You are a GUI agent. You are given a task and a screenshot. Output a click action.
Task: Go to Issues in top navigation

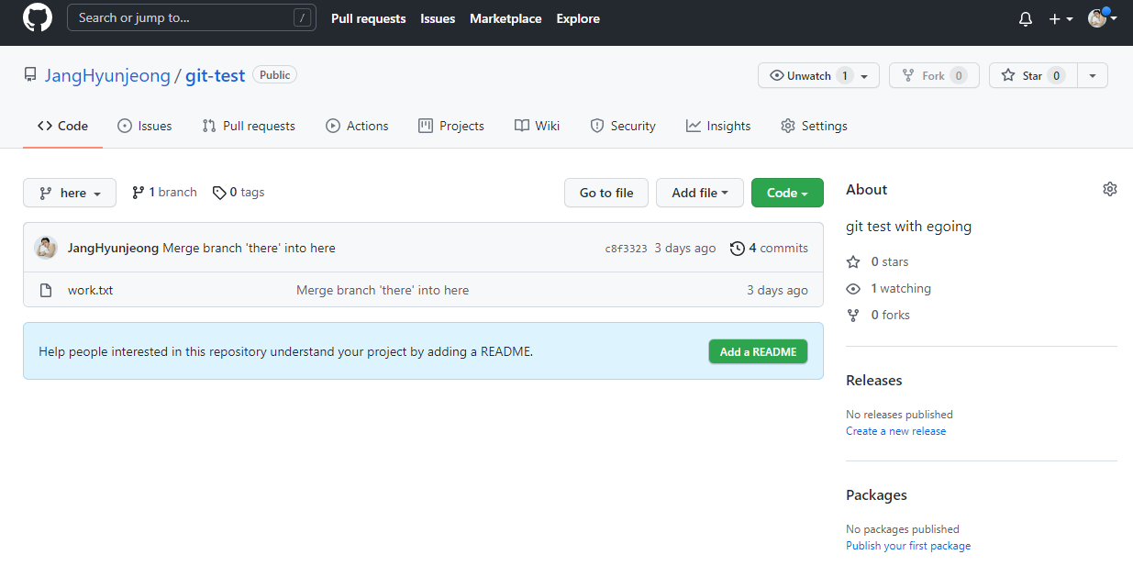(438, 18)
